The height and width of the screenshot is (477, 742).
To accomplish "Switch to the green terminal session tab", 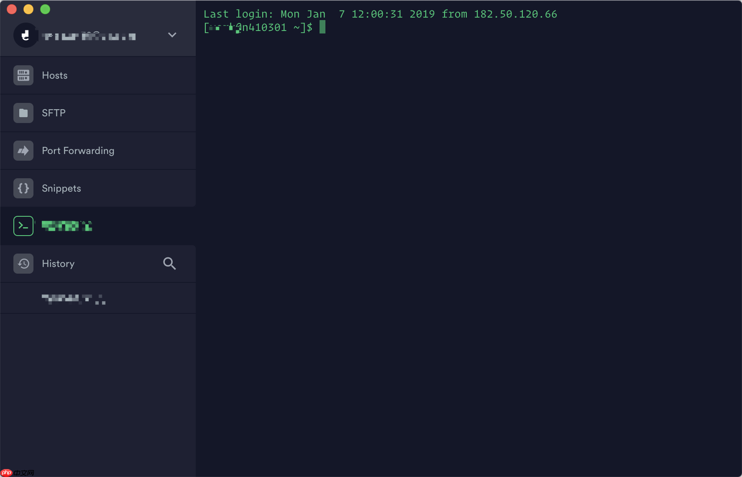I will point(98,226).
